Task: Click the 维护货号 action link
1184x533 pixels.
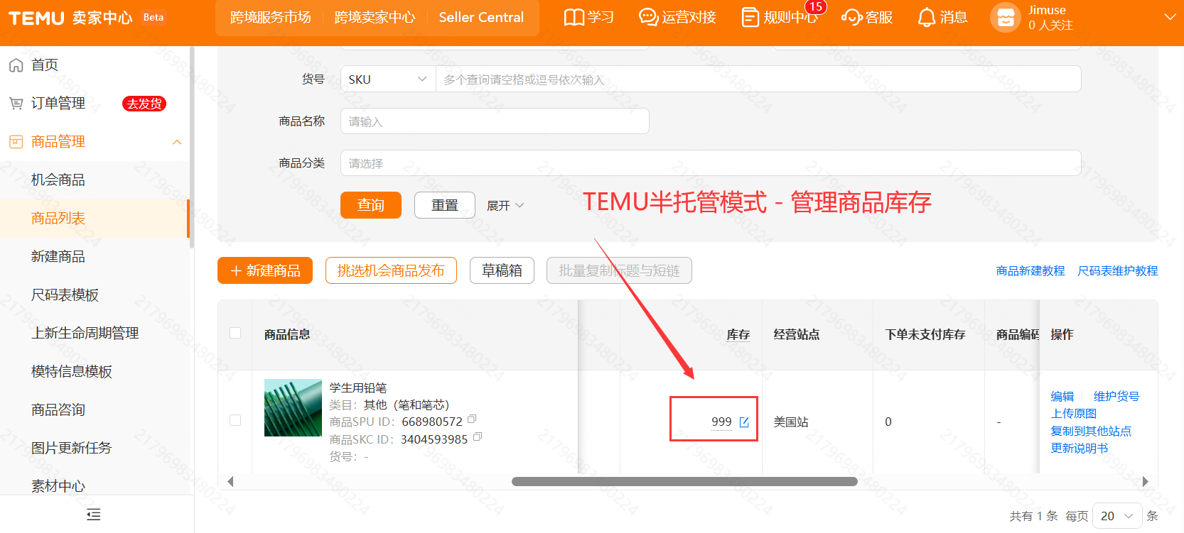Action: click(1116, 396)
